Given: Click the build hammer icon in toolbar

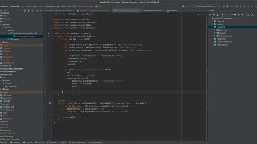Looking at the screenshot, I should tap(190, 6).
